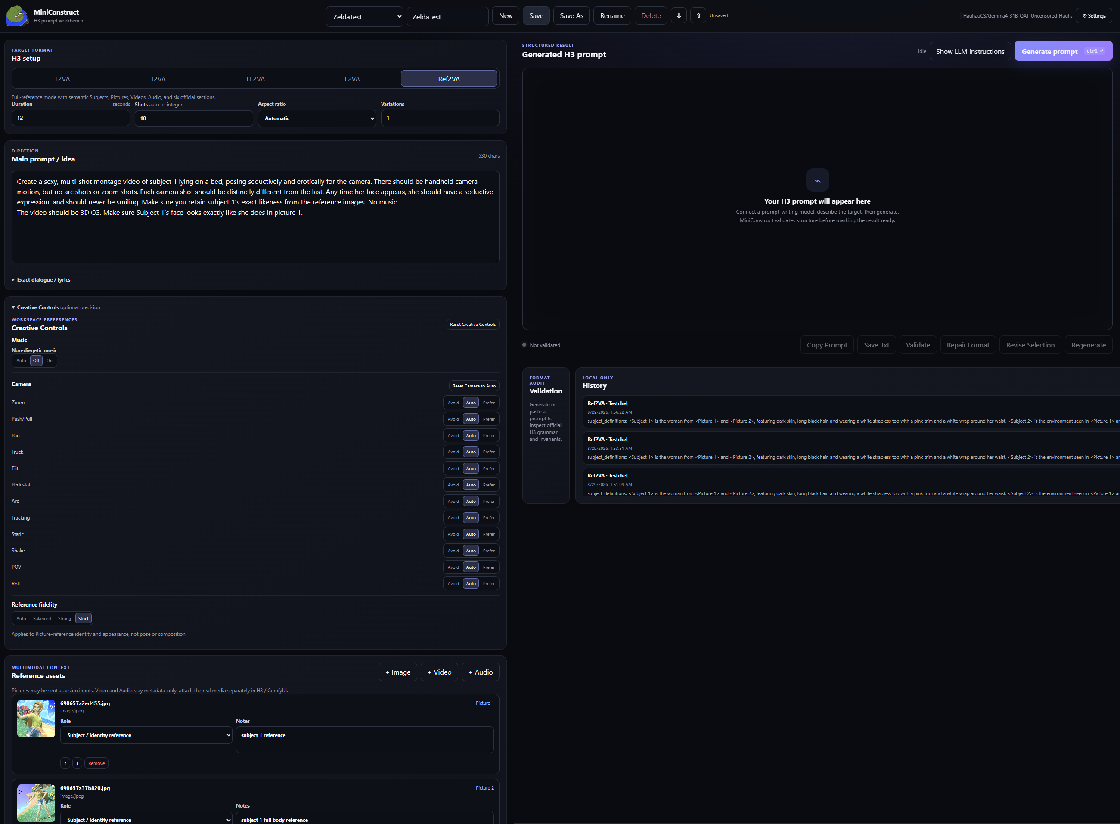Click the Duration input field
This screenshot has width=1120, height=824.
point(71,118)
